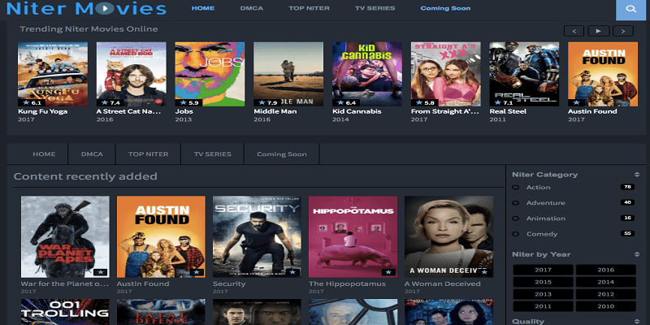Filter by year 2014
650x325 pixels.
coord(605,282)
